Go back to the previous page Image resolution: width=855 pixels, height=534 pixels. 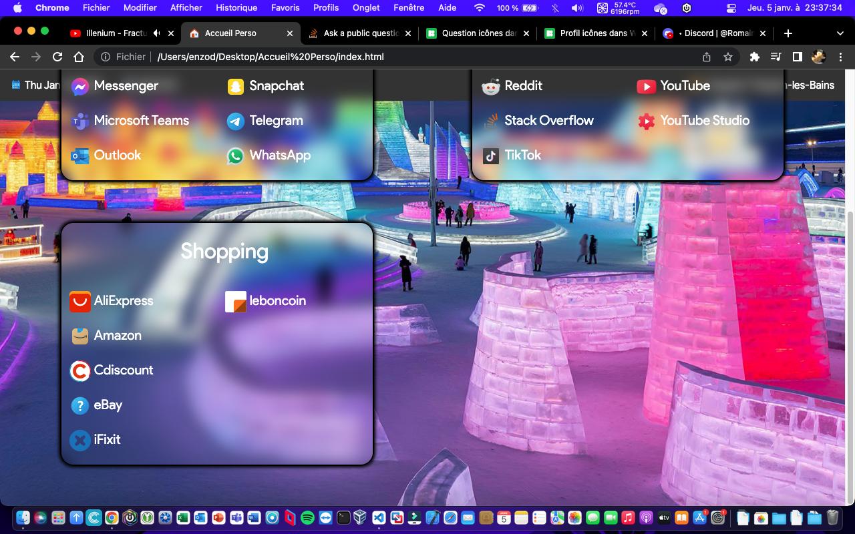coord(15,57)
